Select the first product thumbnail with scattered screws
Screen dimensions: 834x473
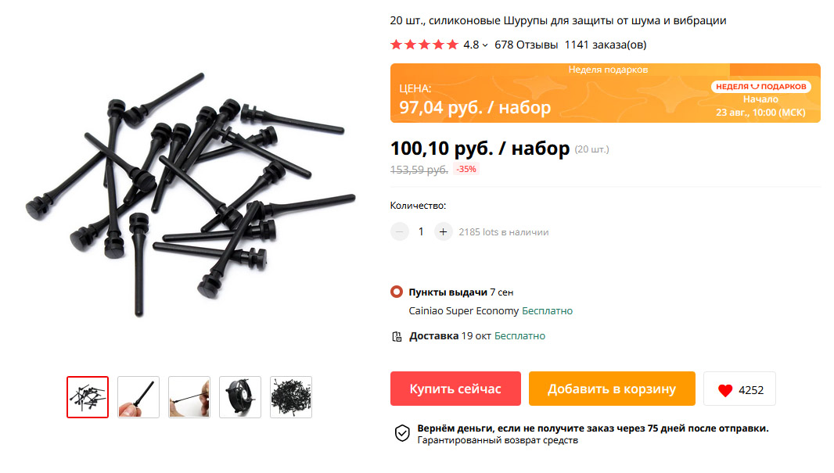(x=88, y=397)
